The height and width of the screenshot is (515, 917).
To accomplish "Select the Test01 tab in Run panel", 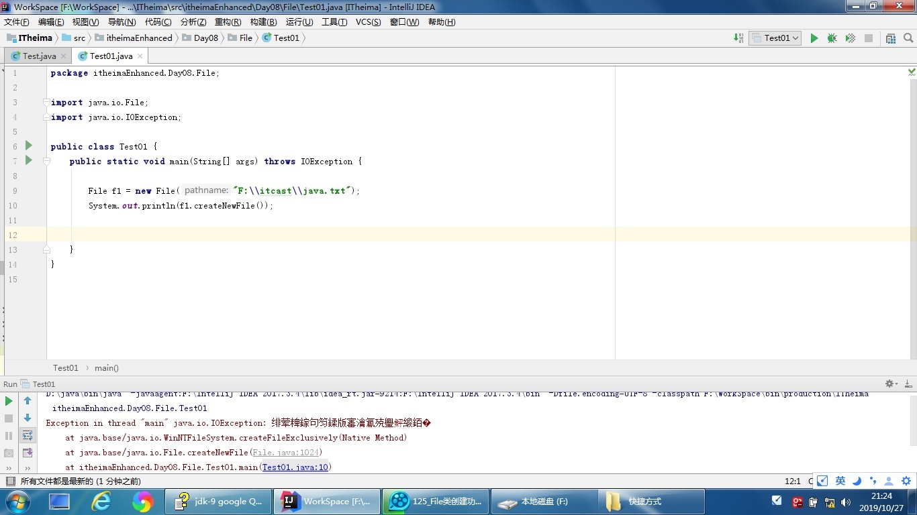I will click(x=38, y=384).
